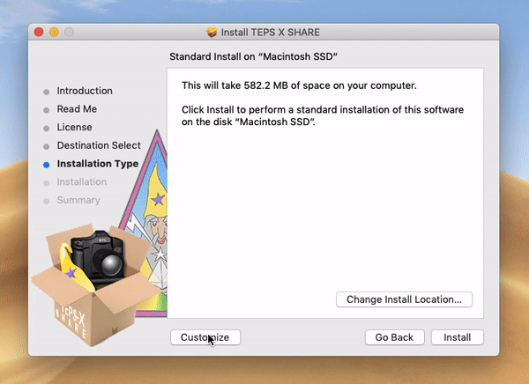
Task: Click the blue bullet beside Installation Type
Action: [47, 165]
